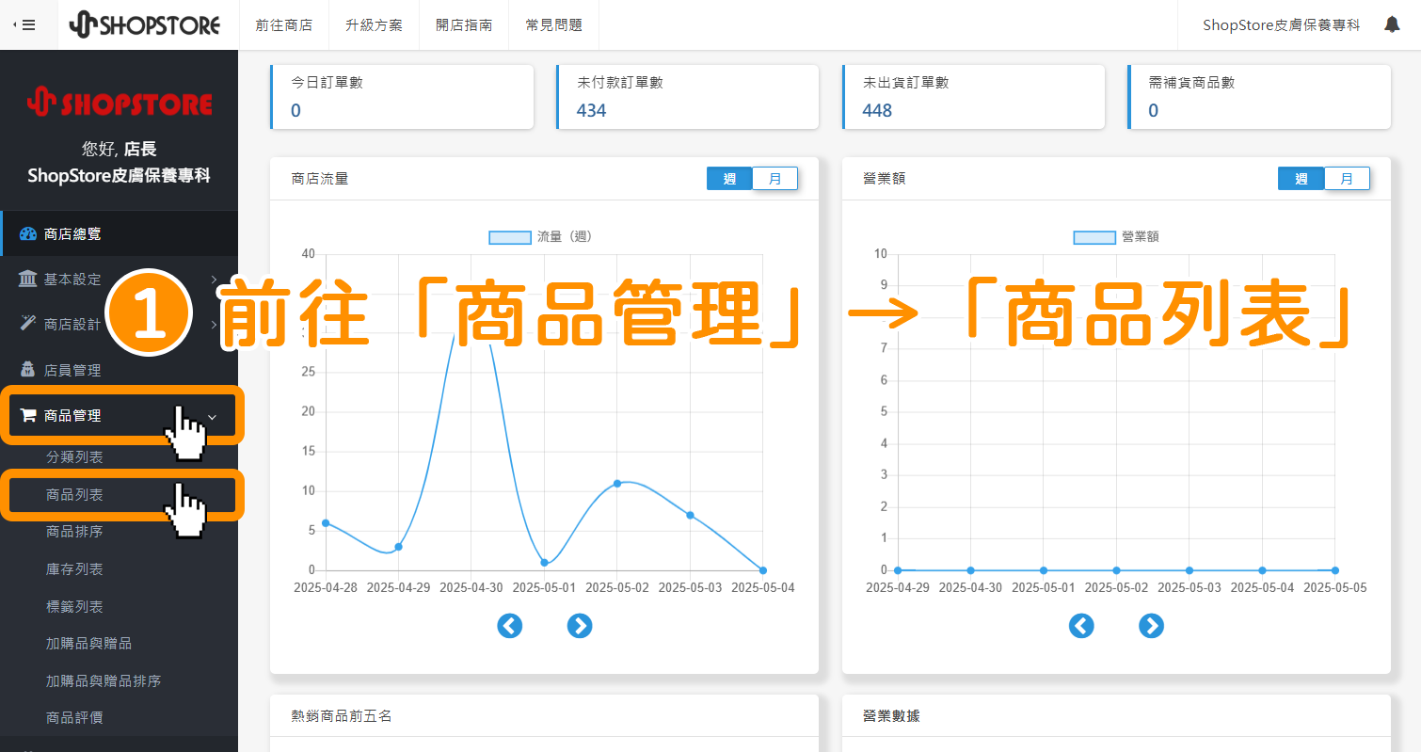Open 常見問題 in the top navigation
The image size is (1421, 752).
coord(554,25)
